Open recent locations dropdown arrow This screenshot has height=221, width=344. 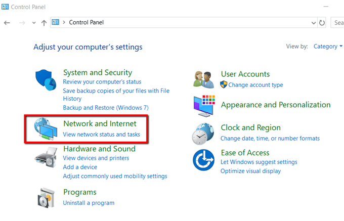click(x=34, y=23)
